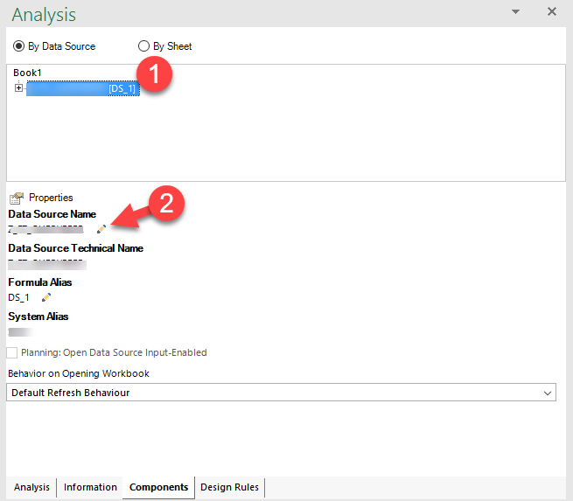Click the Data Source Name label

pyautogui.click(x=52, y=214)
